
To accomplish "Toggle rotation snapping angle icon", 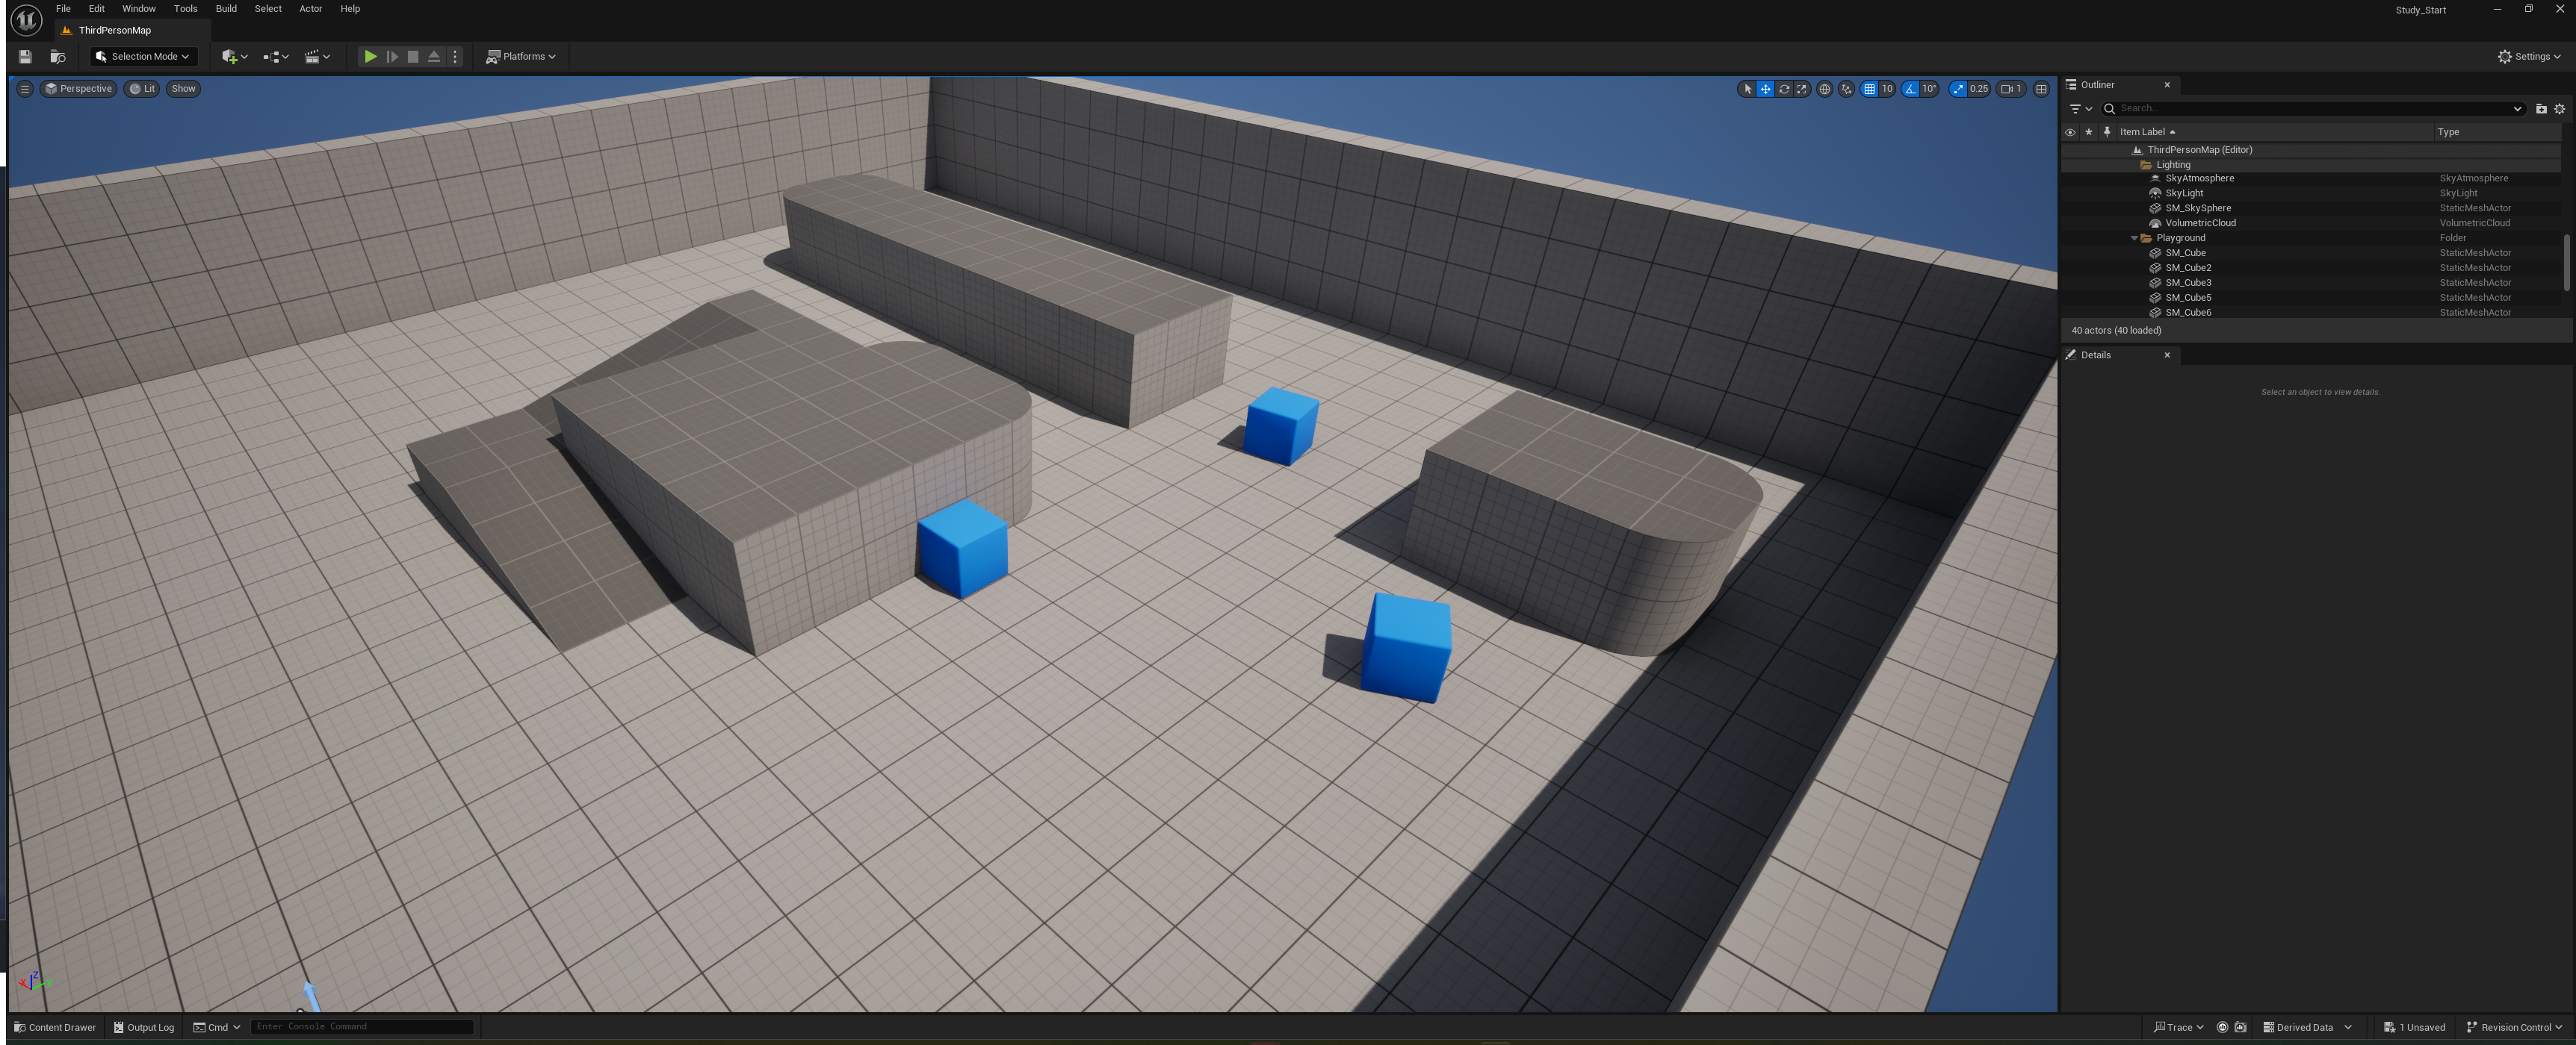I will click(x=1910, y=89).
